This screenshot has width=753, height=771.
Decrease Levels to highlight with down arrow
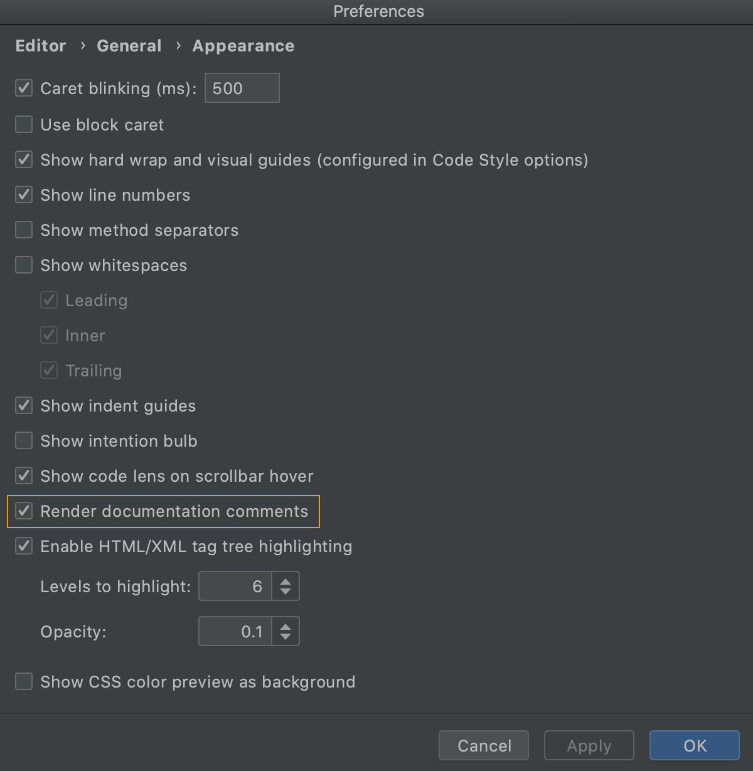point(286,592)
